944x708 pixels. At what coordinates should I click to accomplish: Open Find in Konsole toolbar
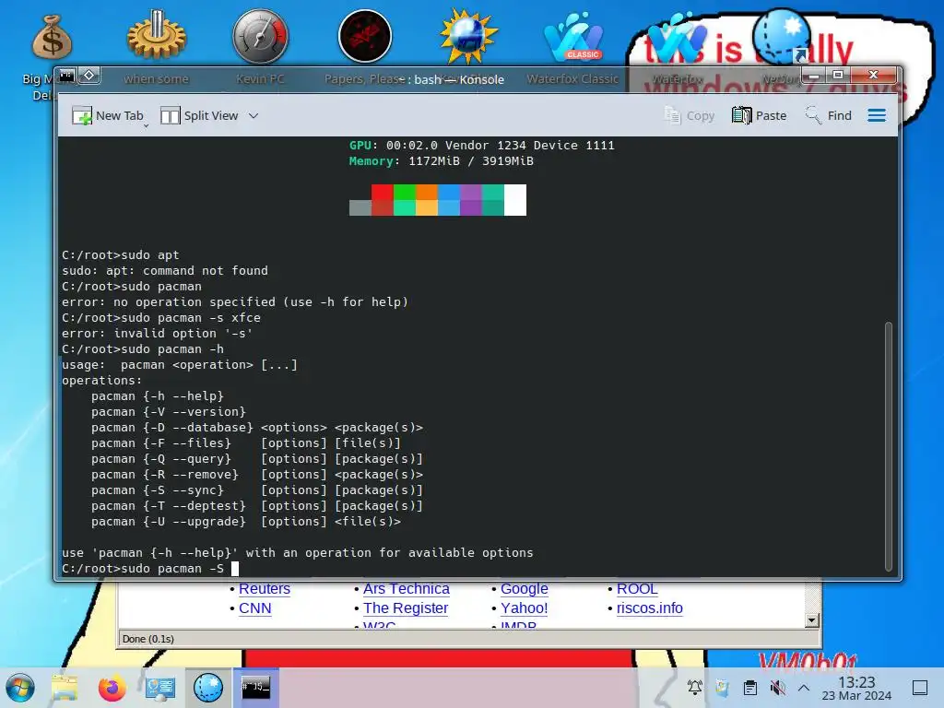829,115
